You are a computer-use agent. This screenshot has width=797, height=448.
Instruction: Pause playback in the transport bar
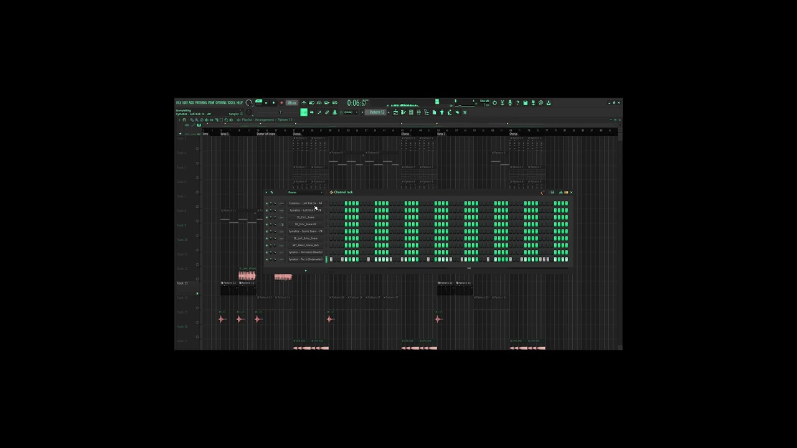pos(266,103)
